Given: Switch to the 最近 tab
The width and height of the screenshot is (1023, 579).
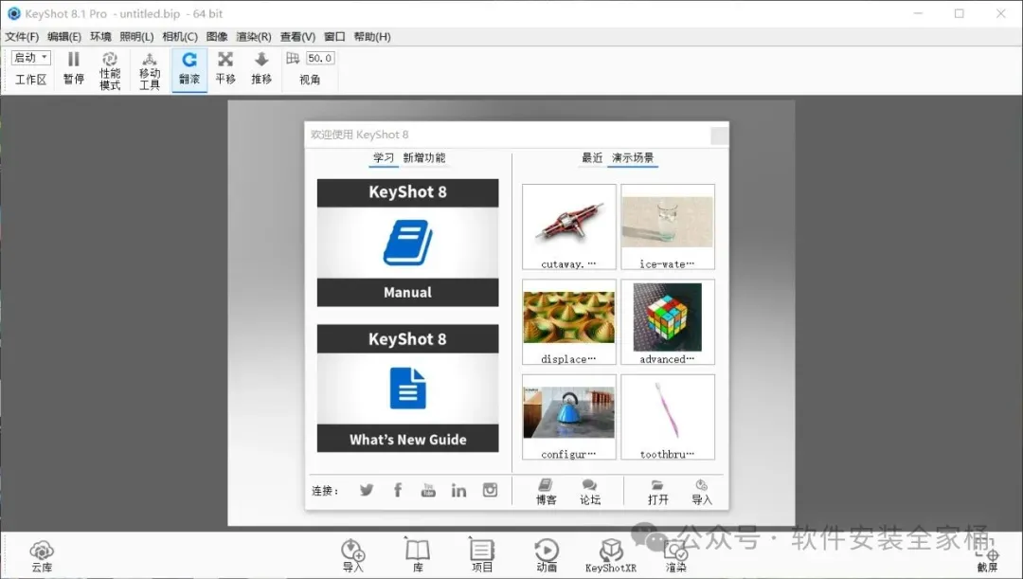Looking at the screenshot, I should [592, 158].
